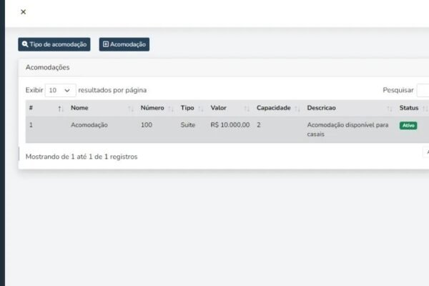This screenshot has height=286, width=429.
Task: Click the Acomodações card header
Action: (x=47, y=67)
